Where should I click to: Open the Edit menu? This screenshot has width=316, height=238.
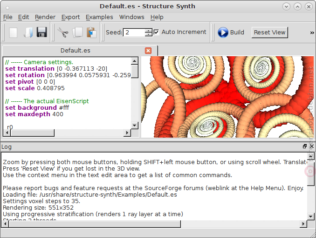click(24, 17)
